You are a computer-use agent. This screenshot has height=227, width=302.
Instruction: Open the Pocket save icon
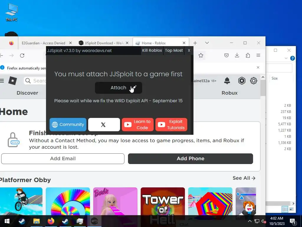click(x=226, y=55)
